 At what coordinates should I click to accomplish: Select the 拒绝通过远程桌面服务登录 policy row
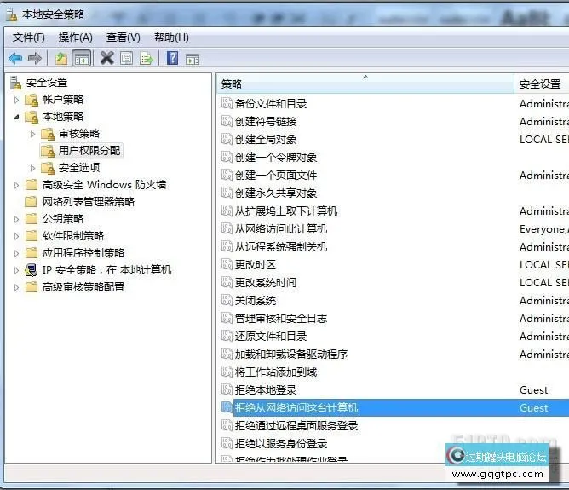pyautogui.click(x=393, y=425)
